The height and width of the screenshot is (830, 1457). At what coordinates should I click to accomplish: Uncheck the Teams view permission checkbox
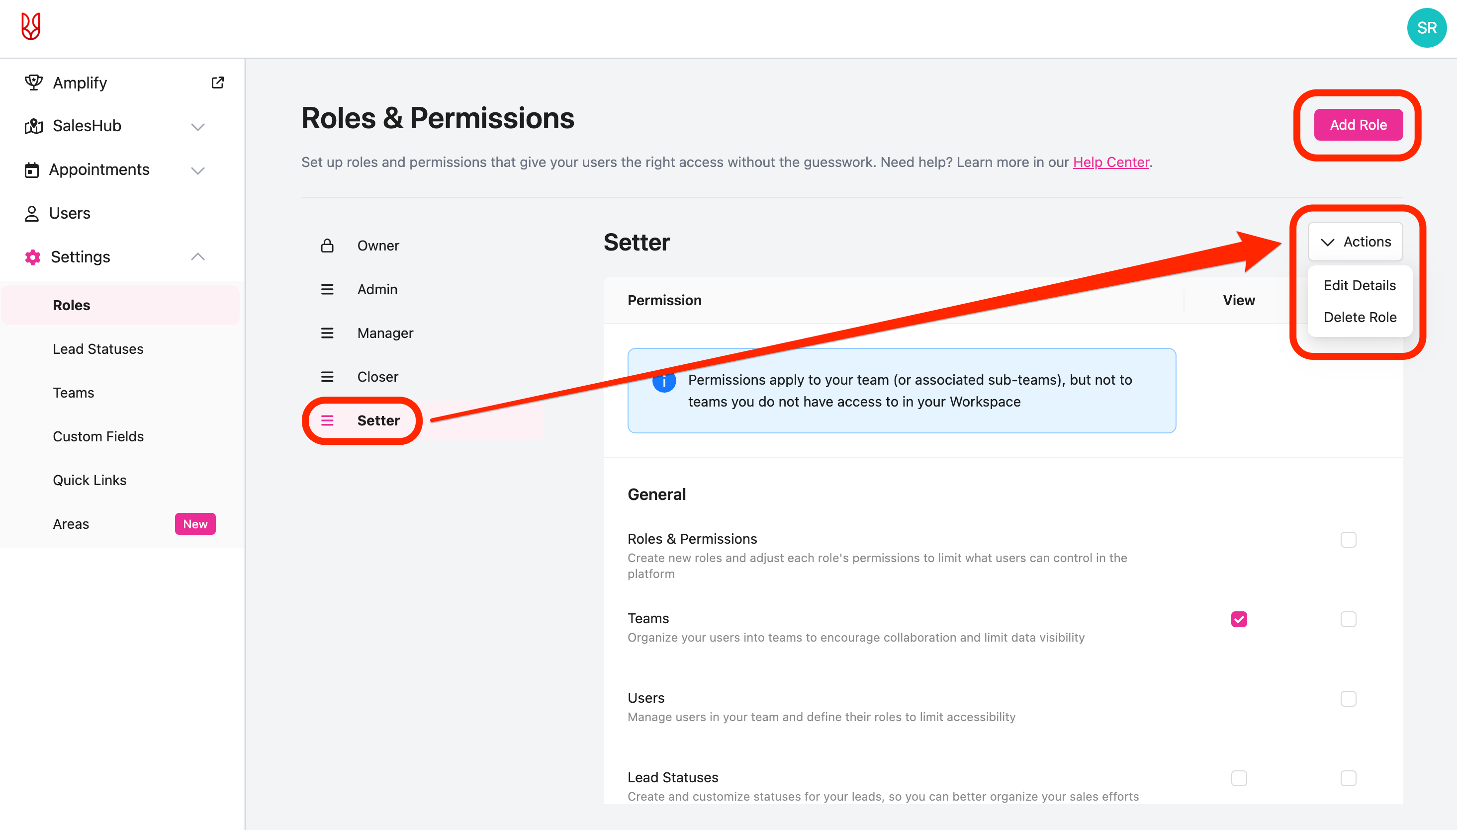coord(1239,619)
